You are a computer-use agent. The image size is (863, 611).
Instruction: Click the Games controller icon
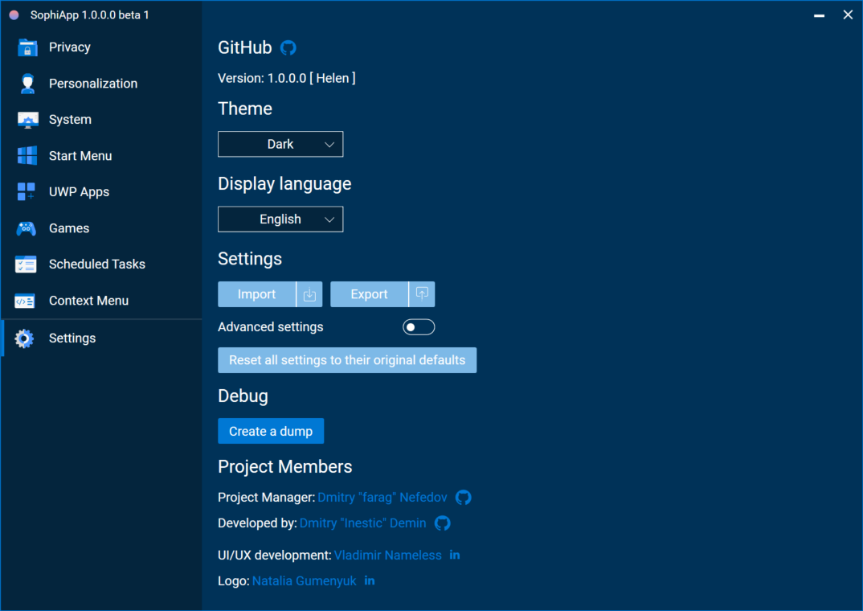[26, 228]
